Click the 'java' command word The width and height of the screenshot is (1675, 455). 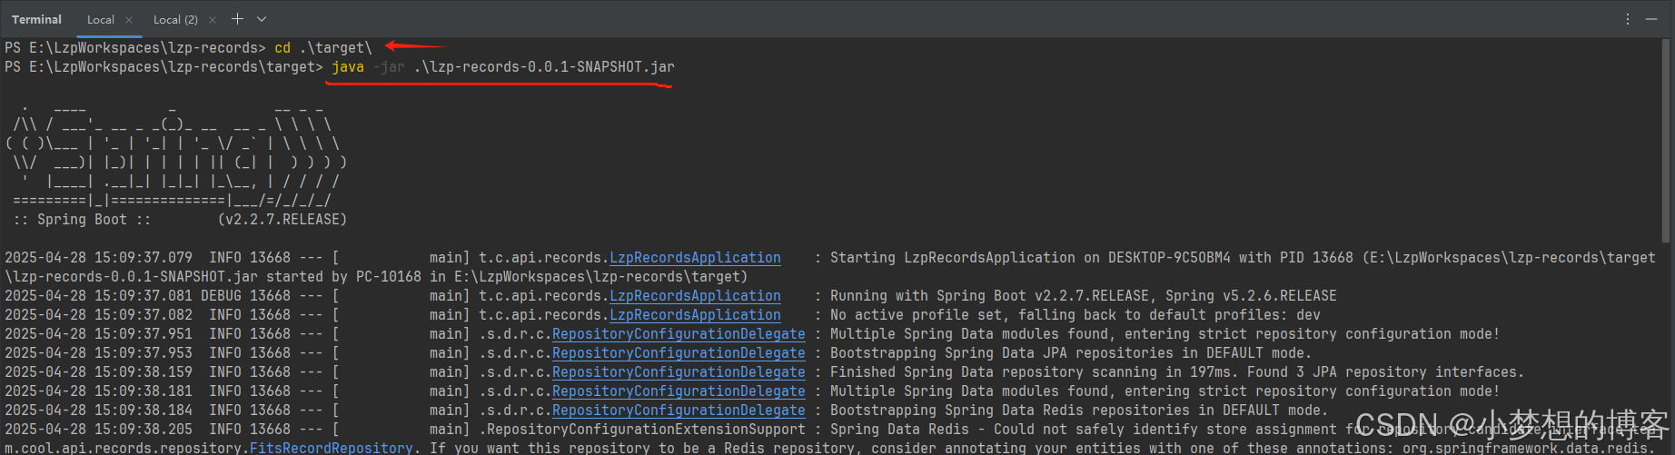pyautogui.click(x=348, y=67)
